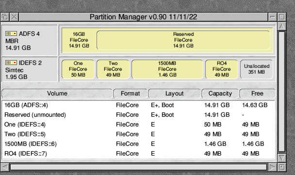The image size is (295, 175).
Task: Select the Reserved FileCore partition block
Action: click(183, 40)
